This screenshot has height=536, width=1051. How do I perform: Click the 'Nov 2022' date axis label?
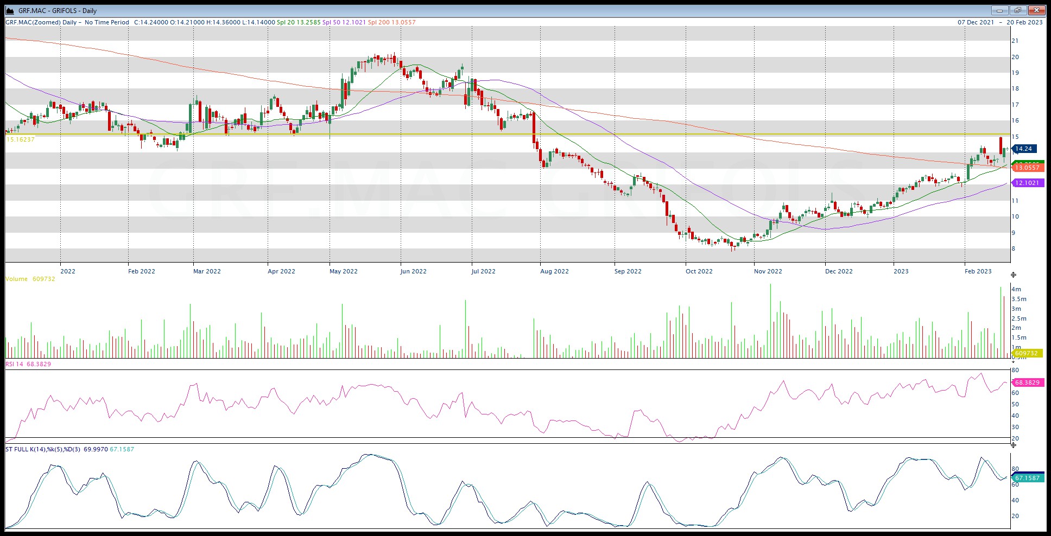pyautogui.click(x=768, y=271)
